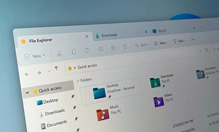
Task: Open the Filter dropdown menu
Action: click(x=179, y=41)
